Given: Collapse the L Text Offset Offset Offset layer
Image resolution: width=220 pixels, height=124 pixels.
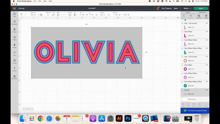Looking at the screenshot, I should [183, 48].
